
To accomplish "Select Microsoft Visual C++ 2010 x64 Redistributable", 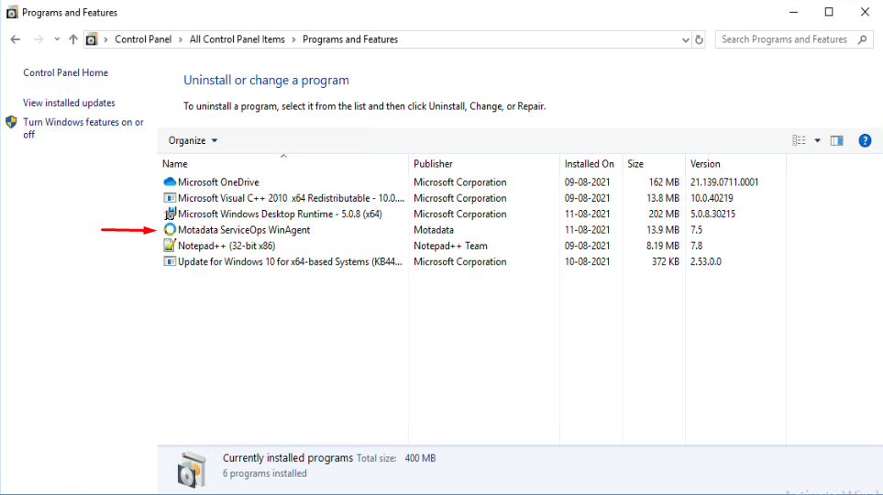I will tap(292, 198).
